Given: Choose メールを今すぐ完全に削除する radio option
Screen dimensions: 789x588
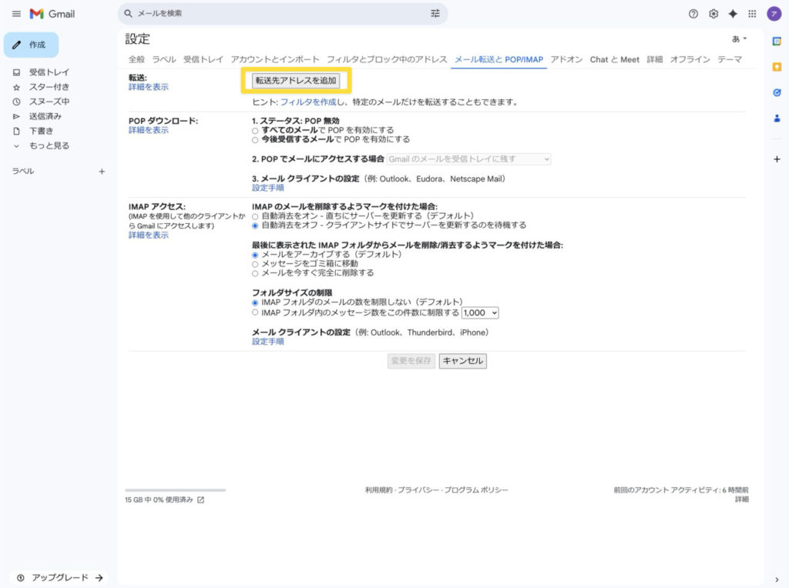Looking at the screenshot, I should [x=256, y=273].
